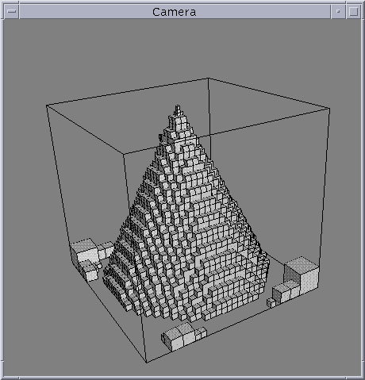
Task: Select the small cubes pair at bottom cluster
Action: point(201,333)
